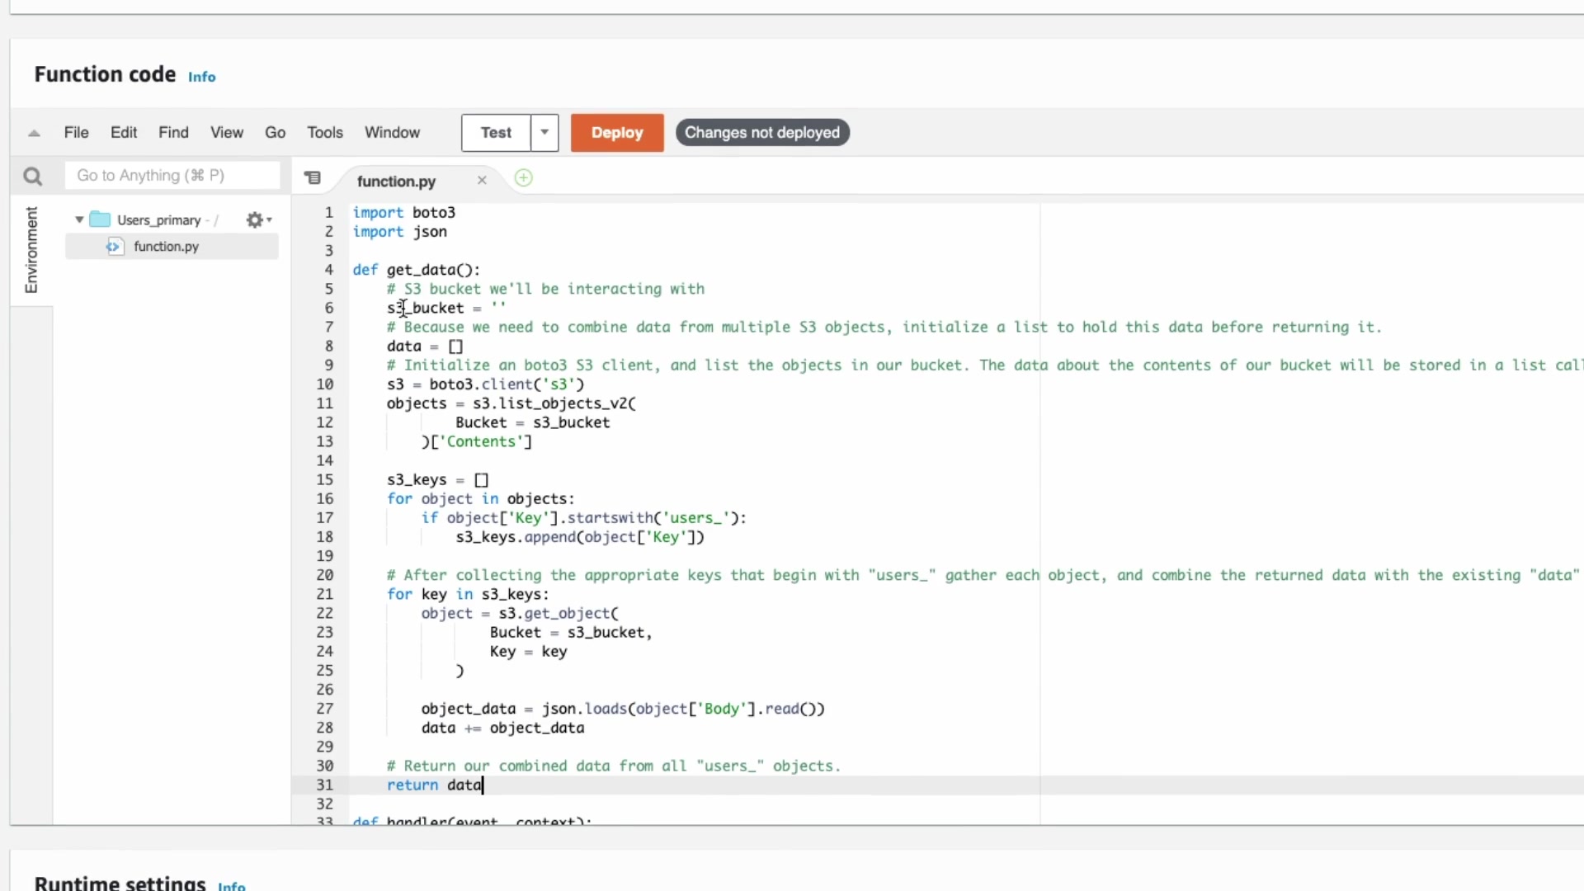
Task: Collapse the Users_primary folder tree
Action: [79, 220]
